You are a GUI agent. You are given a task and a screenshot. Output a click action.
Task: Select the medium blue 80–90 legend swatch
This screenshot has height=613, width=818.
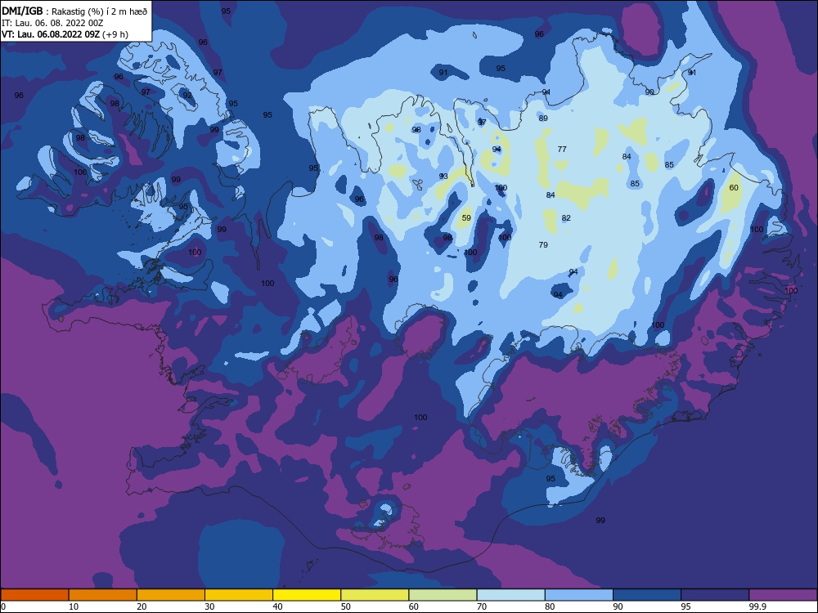pos(579,595)
